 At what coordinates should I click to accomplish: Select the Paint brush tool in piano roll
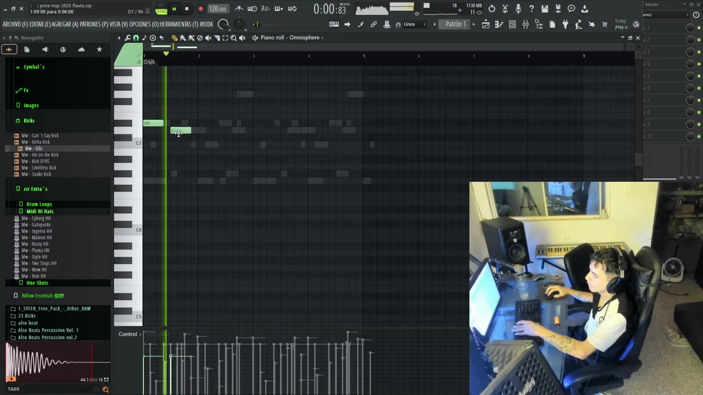[183, 38]
